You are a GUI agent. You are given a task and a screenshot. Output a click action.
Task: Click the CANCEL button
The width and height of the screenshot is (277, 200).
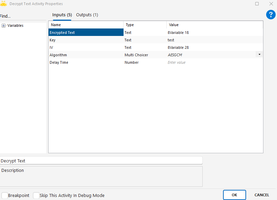coord(262,195)
